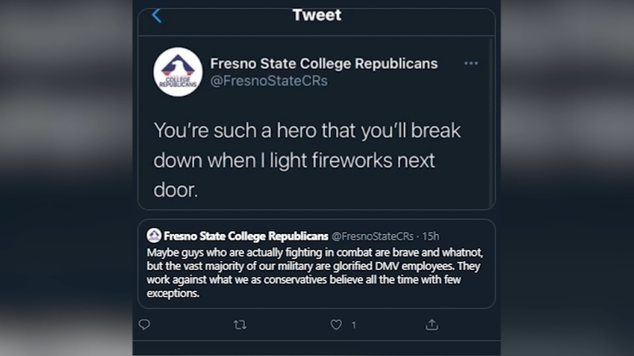Open the three-dot tweet options menu
Viewport: 634px width, 356px height.
(x=471, y=63)
